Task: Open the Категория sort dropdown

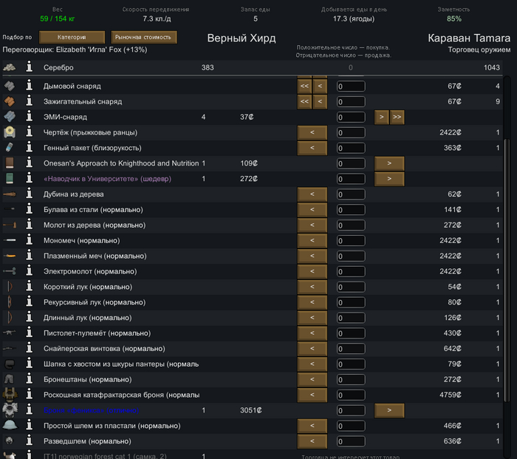Action: tap(72, 37)
